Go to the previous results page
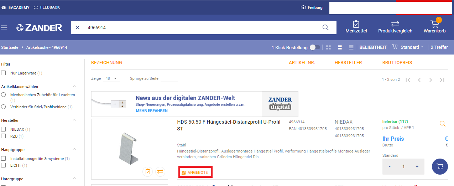Image resolution: width=454 pixels, height=186 pixels. [x=419, y=80]
